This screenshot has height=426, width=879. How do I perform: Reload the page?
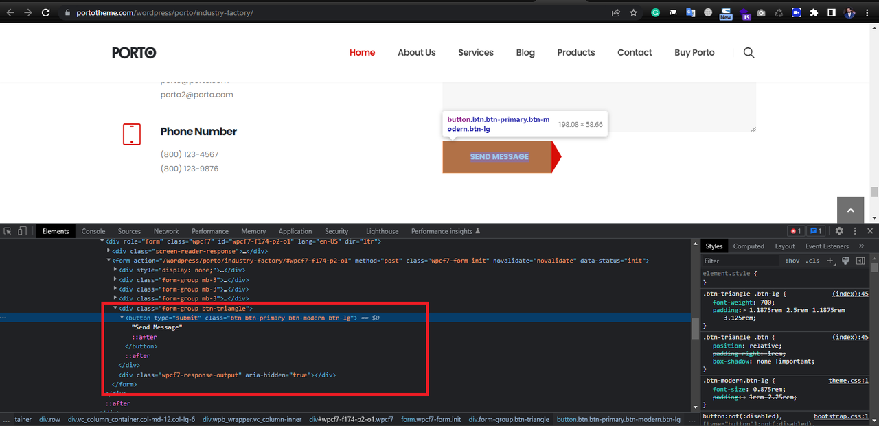tap(45, 12)
